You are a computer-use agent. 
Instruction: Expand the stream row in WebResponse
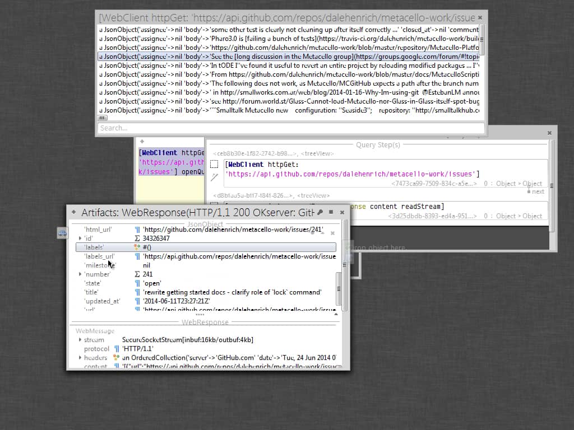pyautogui.click(x=80, y=340)
